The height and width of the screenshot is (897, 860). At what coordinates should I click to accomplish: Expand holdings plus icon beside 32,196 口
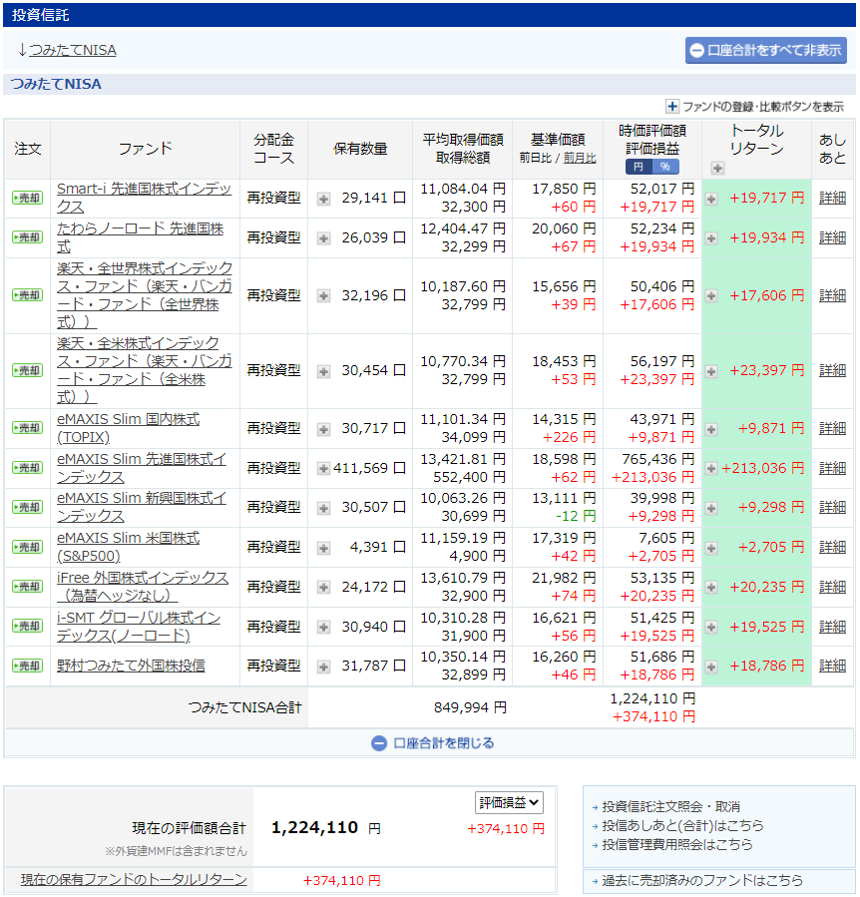point(324,296)
